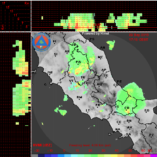Select the 20 value on dBZ scale

[90, 151]
